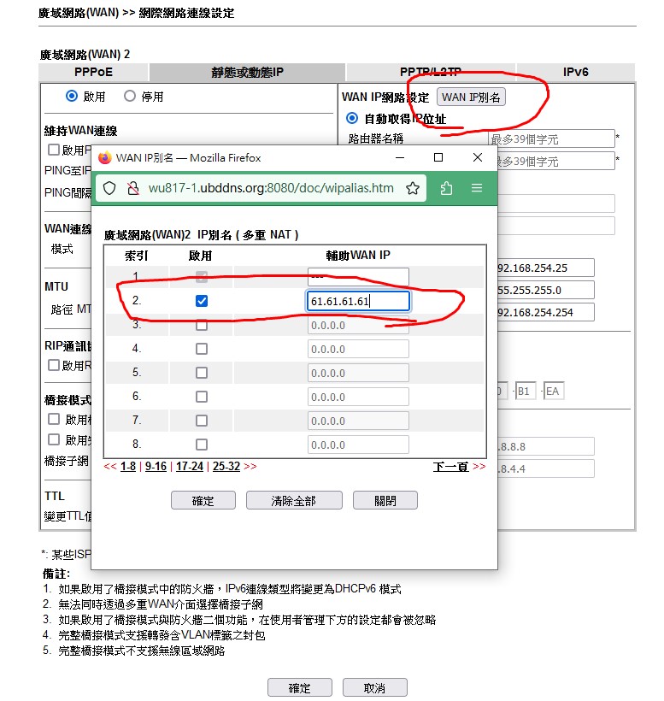Click 清除全部 to clear all aliases
The height and width of the screenshot is (701, 664).
click(x=293, y=501)
